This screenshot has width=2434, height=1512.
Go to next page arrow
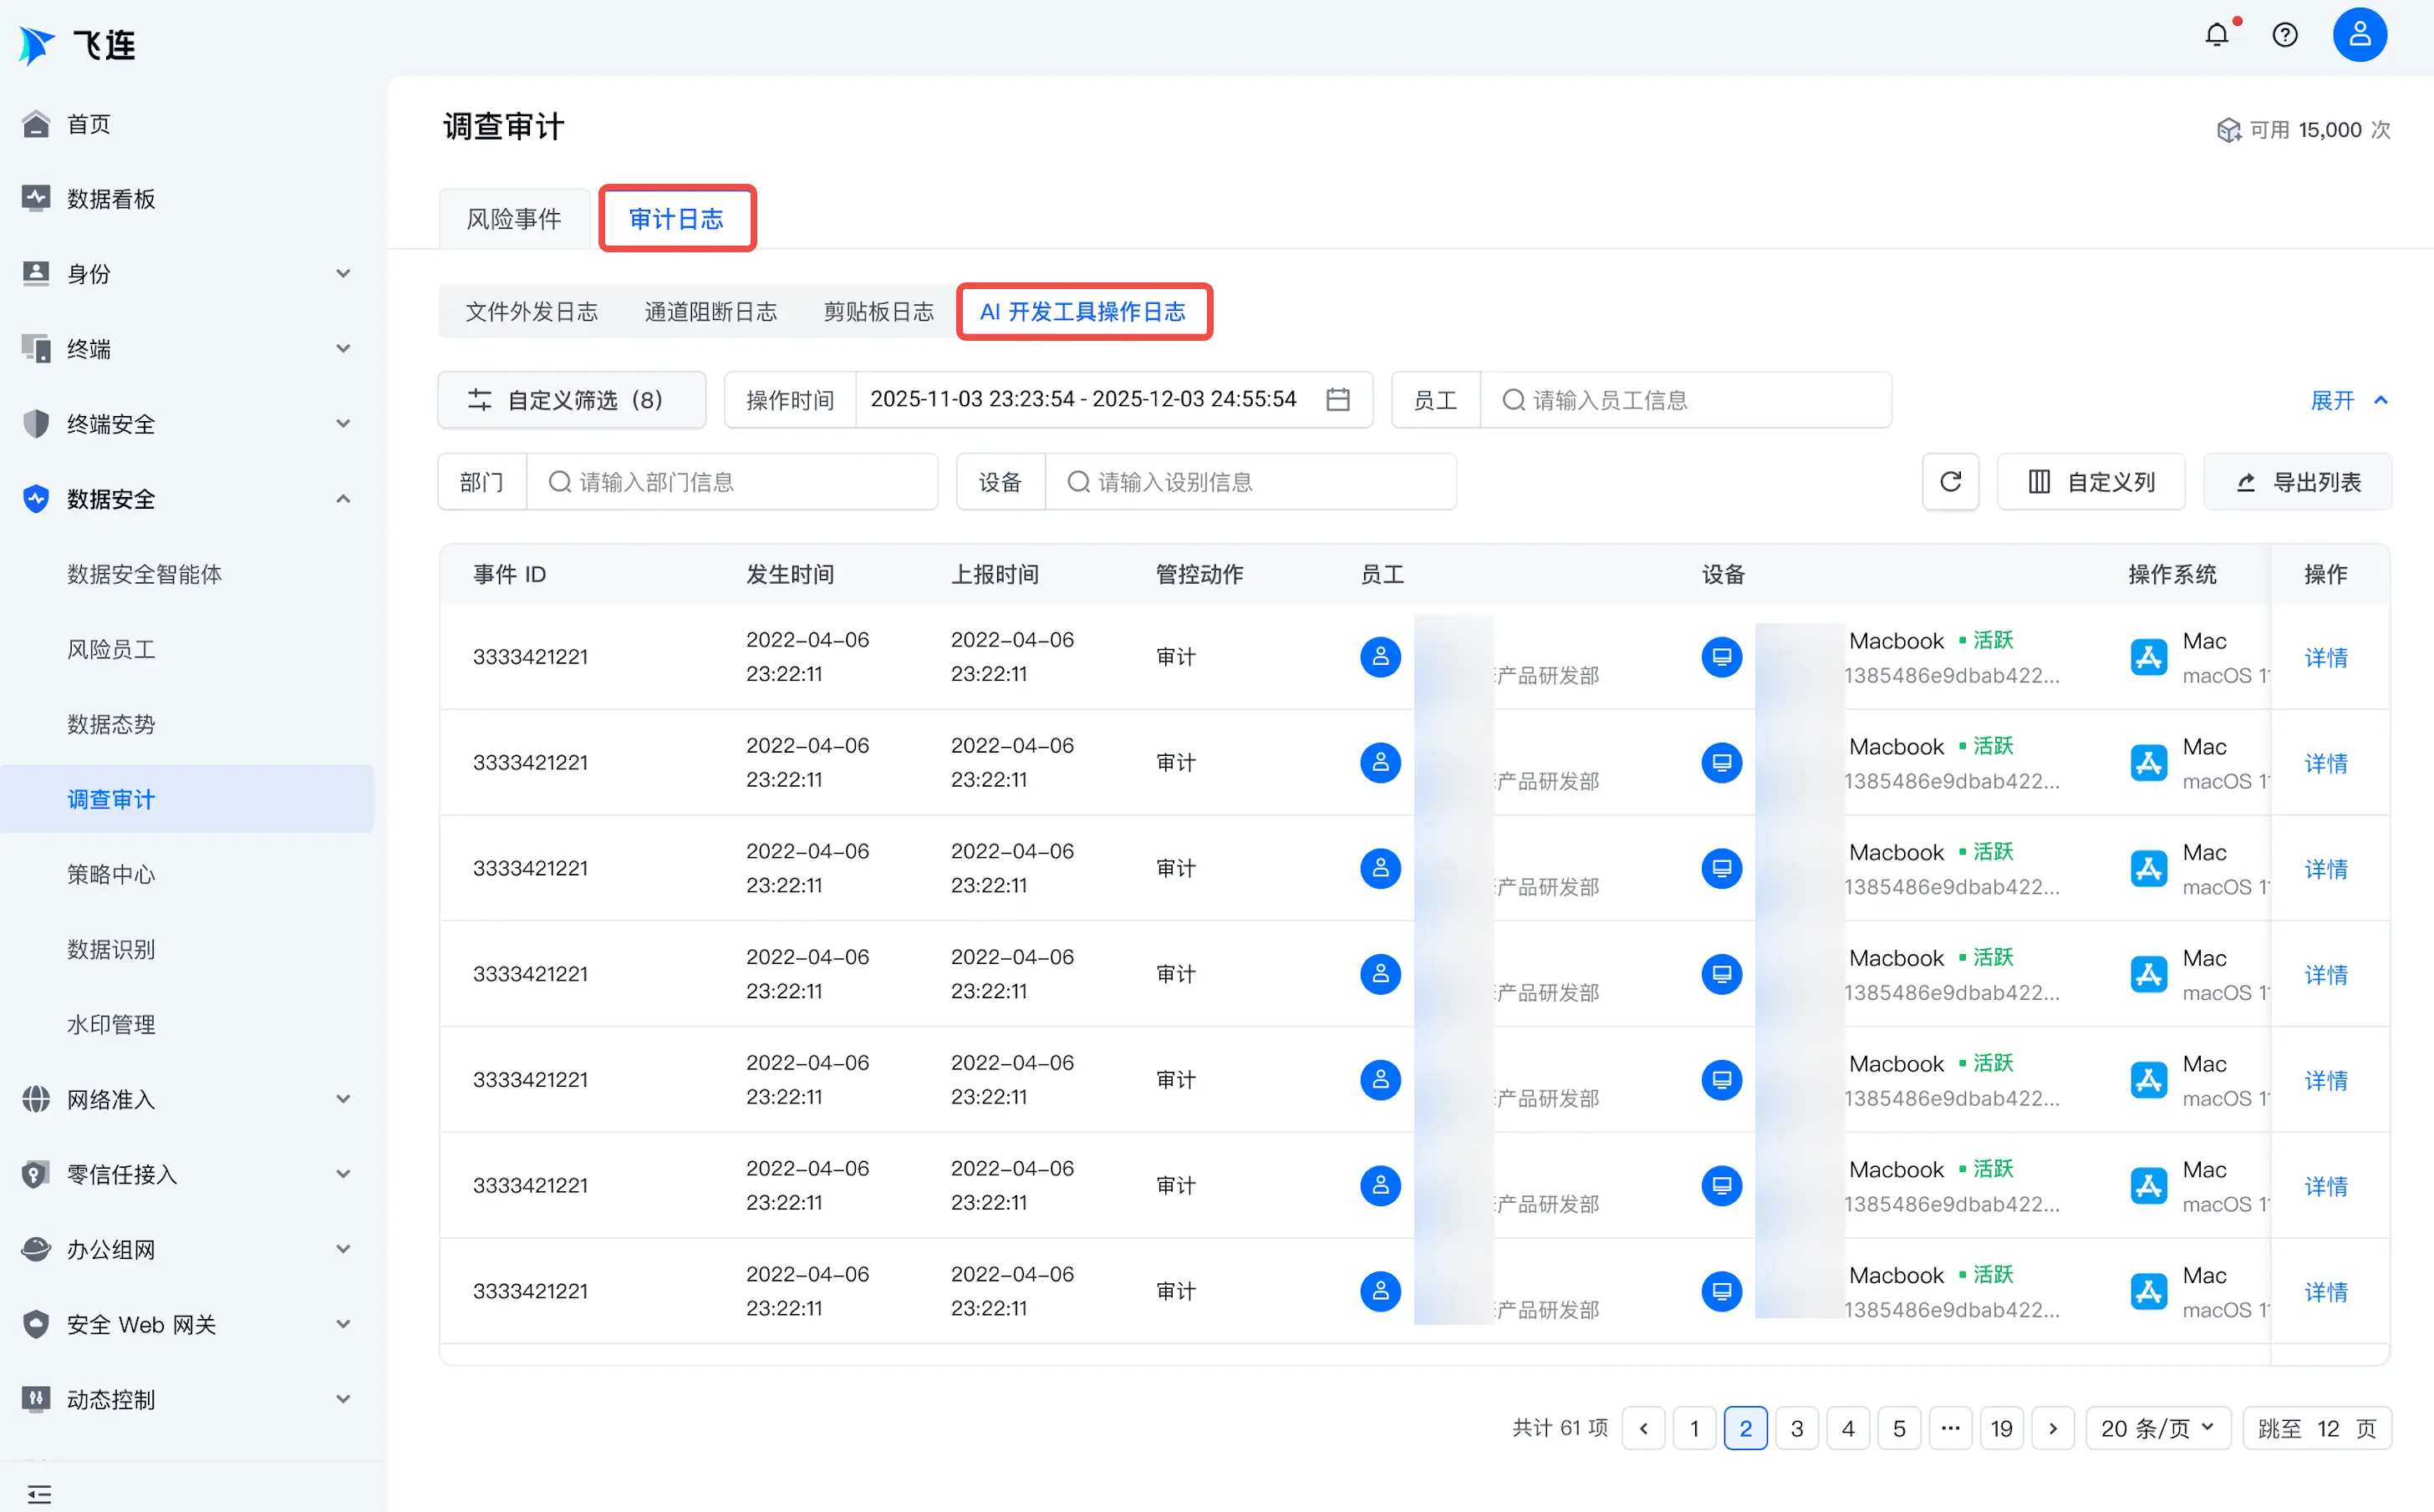[2053, 1428]
